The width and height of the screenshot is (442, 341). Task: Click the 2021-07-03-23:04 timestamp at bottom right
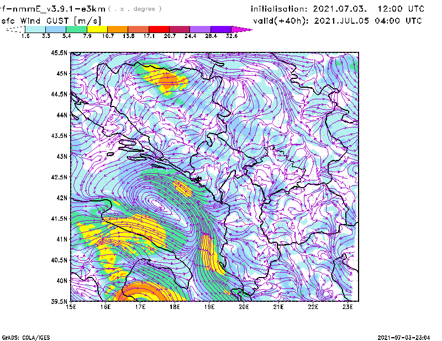tap(405, 337)
